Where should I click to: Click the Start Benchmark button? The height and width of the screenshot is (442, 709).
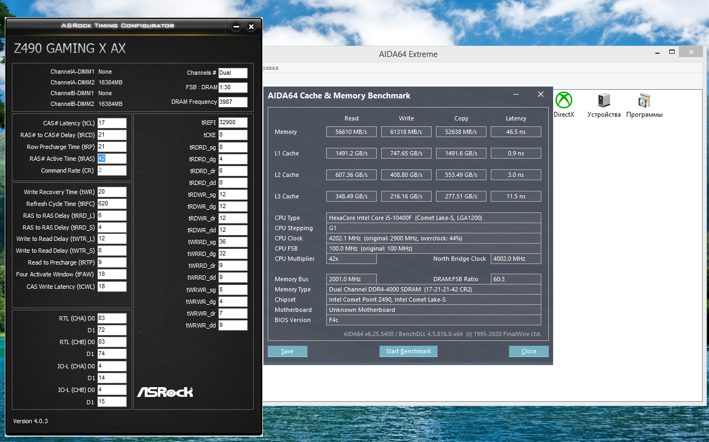pos(409,351)
